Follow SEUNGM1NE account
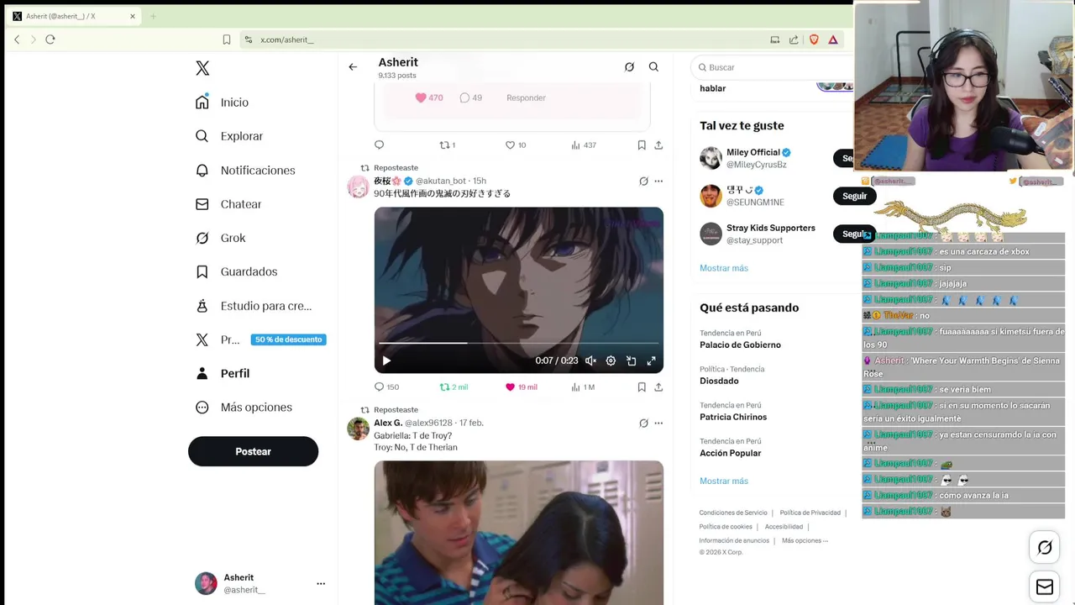Viewport: 1075px width, 605px height. tap(854, 196)
